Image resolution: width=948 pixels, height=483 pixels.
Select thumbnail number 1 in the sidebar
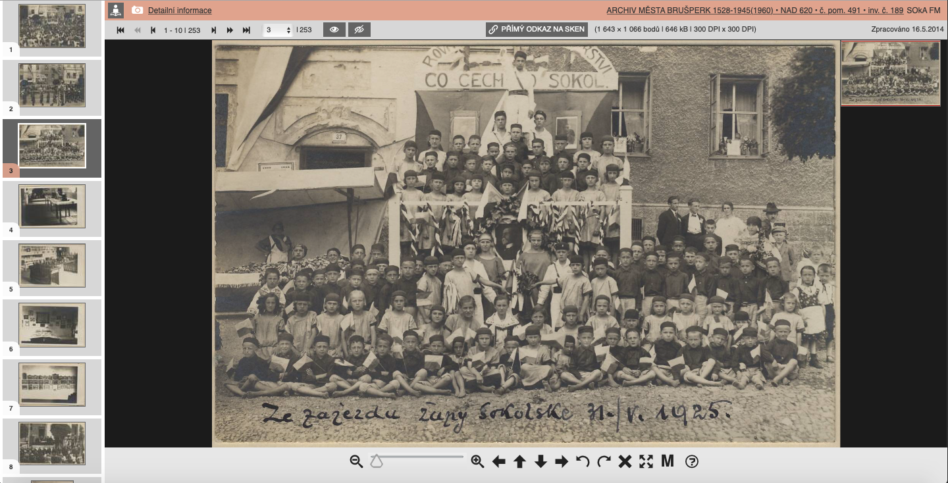pos(52,26)
